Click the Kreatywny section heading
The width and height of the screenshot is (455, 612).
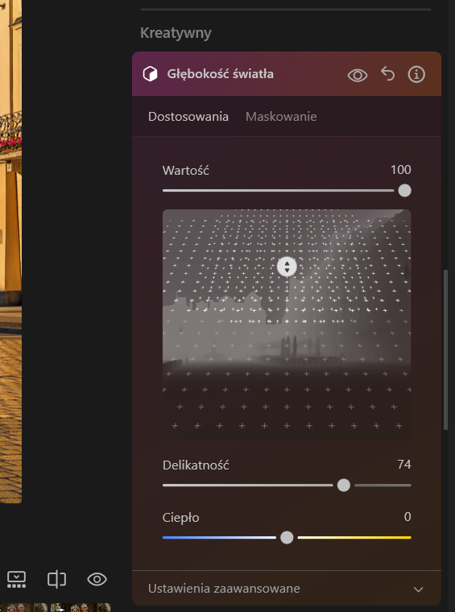click(x=176, y=33)
